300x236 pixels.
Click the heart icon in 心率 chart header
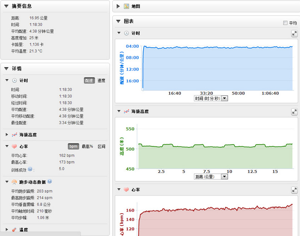126,190
